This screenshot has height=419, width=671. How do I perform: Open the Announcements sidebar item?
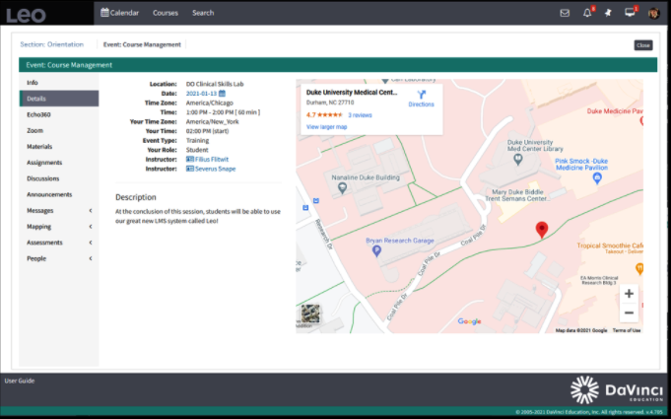59,194
